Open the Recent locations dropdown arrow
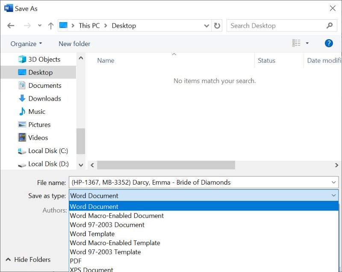 (40, 26)
